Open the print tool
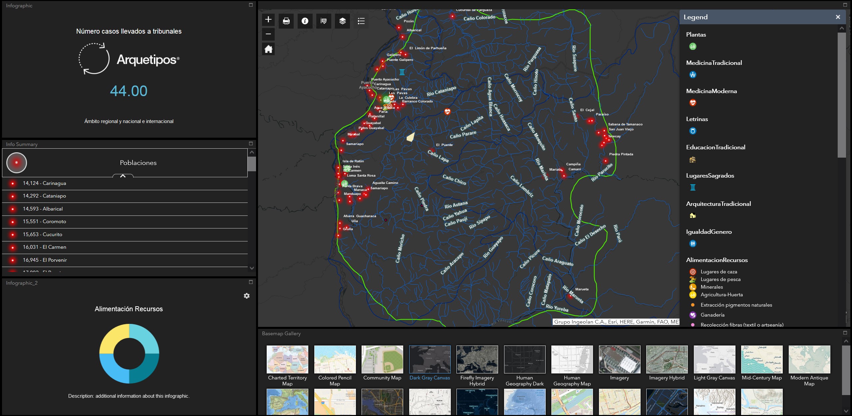This screenshot has height=416, width=852. pyautogui.click(x=286, y=21)
